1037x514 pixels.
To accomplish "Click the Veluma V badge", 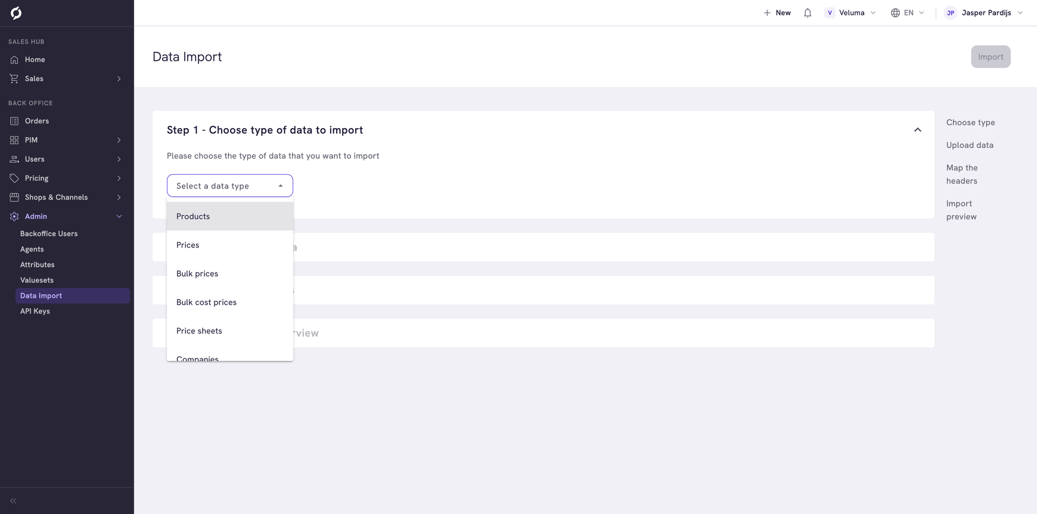I will click(x=830, y=13).
